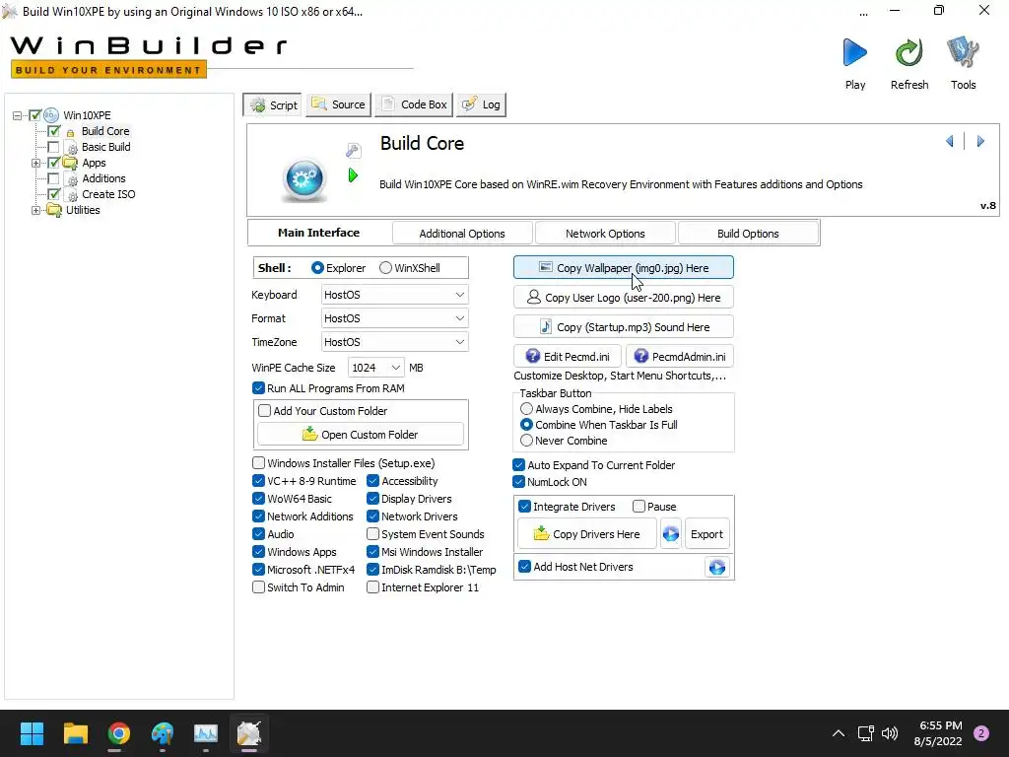Screen dimensions: 1009x757
Task: Enable System Event Sounds
Action: pos(372,533)
